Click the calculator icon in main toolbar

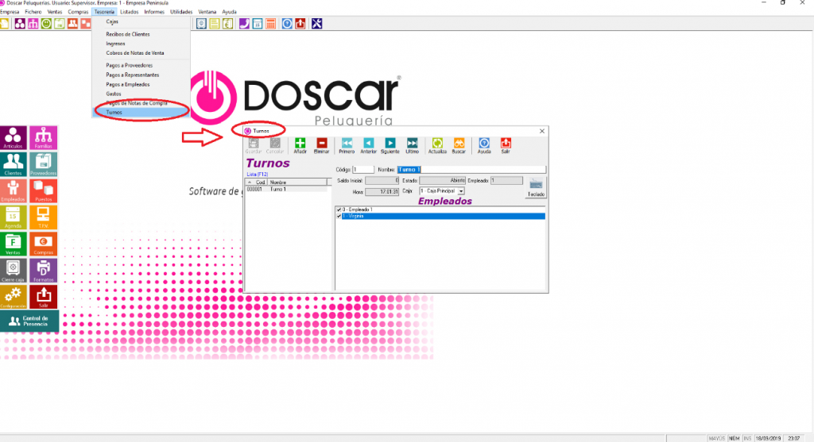click(x=270, y=24)
